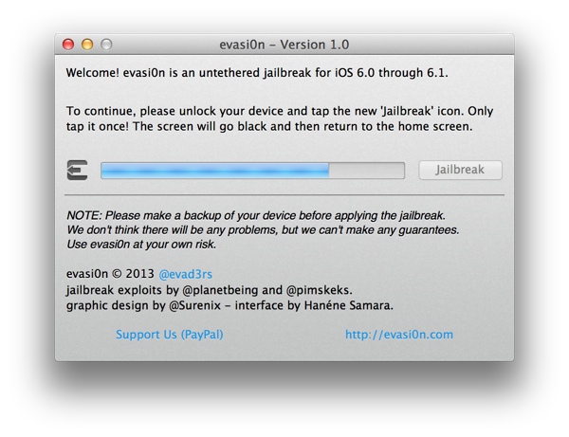Click the blue filled portion of progress bar
The height and width of the screenshot is (437, 569).
click(214, 171)
